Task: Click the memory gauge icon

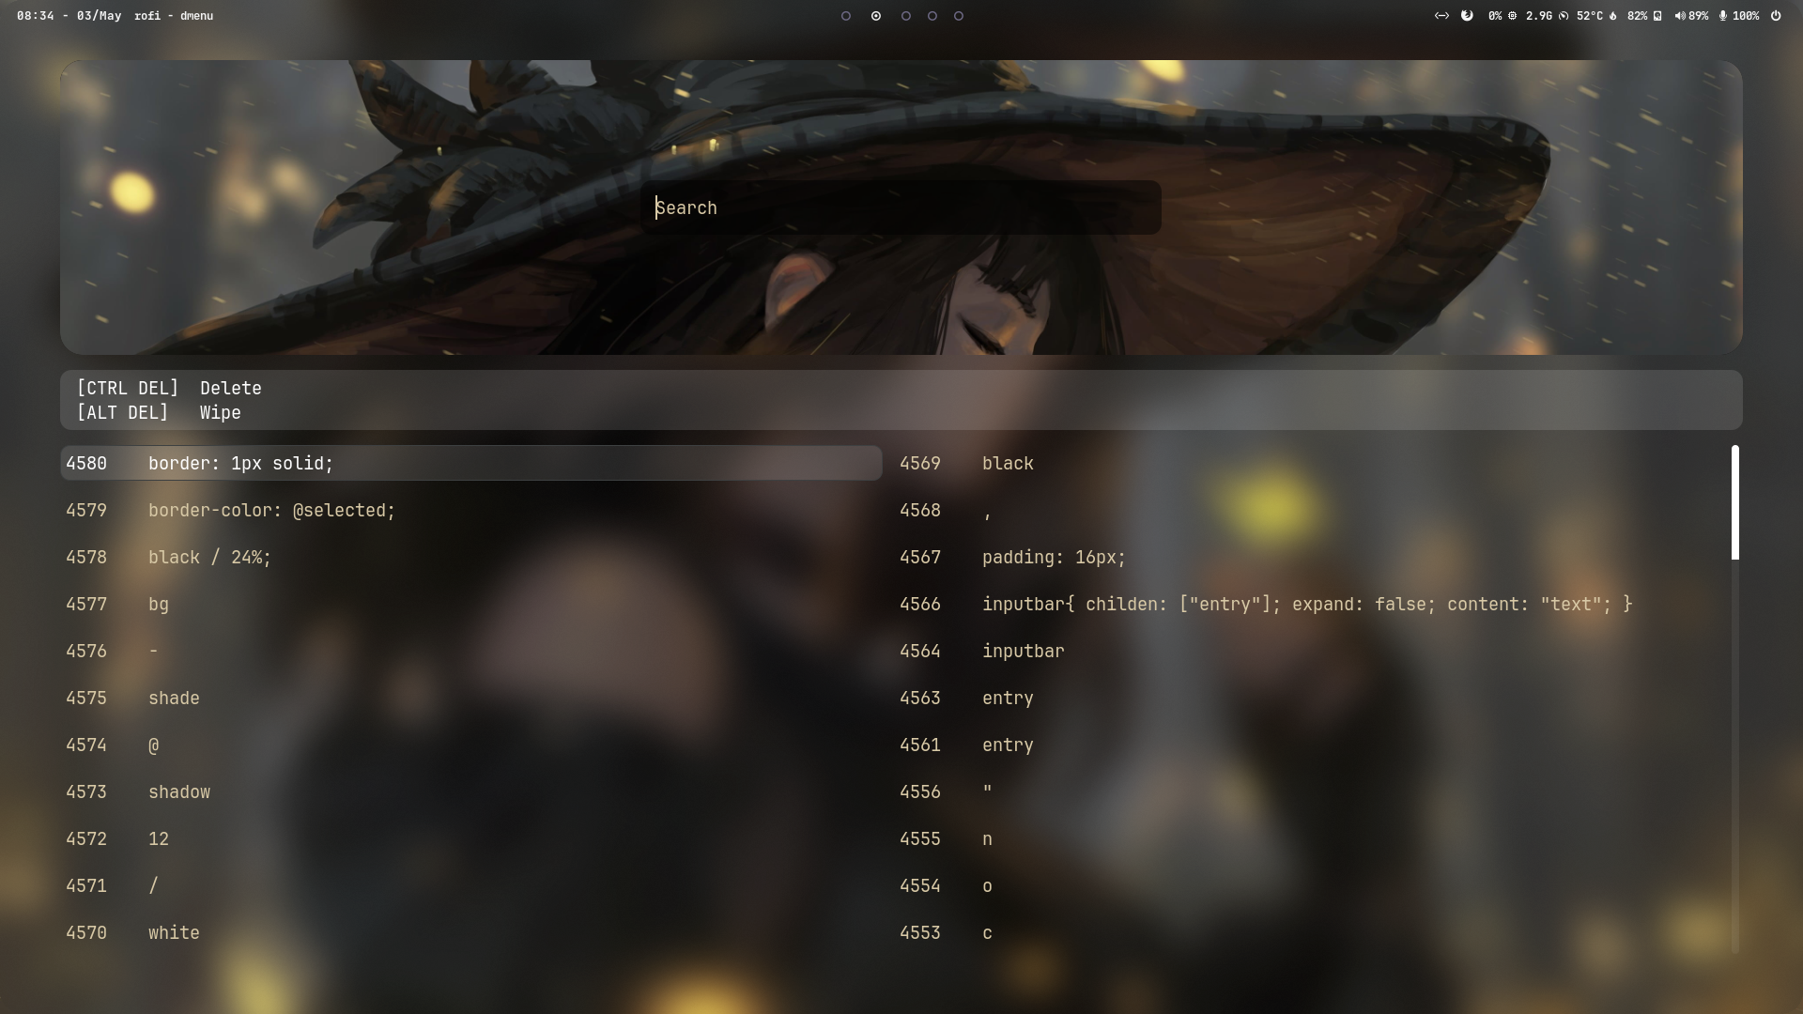Action: click(1564, 16)
